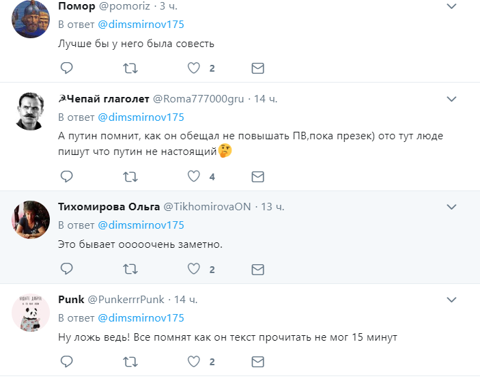This screenshot has height=383, width=480.
Task: Open the 14 ч. timestamp on Punk's tweet
Action: (186, 300)
